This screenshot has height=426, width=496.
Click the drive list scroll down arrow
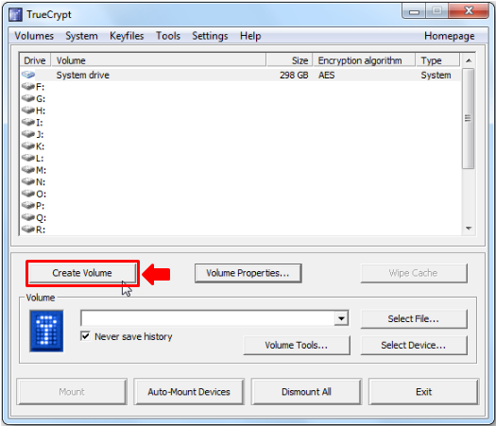[x=469, y=228]
